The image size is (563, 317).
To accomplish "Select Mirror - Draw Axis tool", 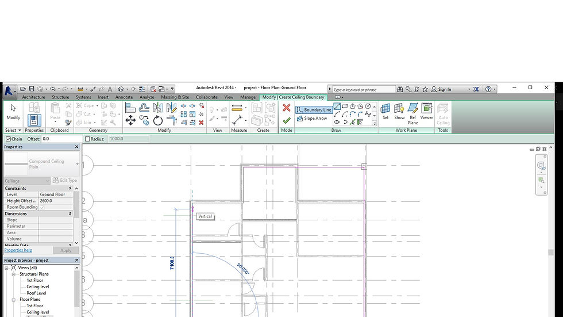I will (172, 108).
